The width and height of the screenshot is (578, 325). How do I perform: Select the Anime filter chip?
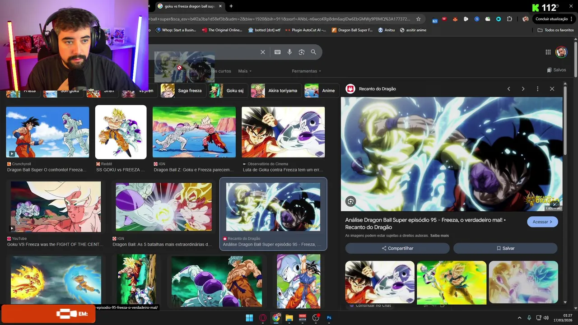coord(321,91)
